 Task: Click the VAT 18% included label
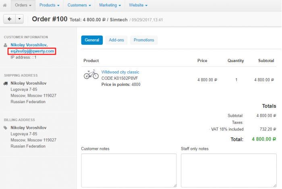pyautogui.click(x=227, y=129)
